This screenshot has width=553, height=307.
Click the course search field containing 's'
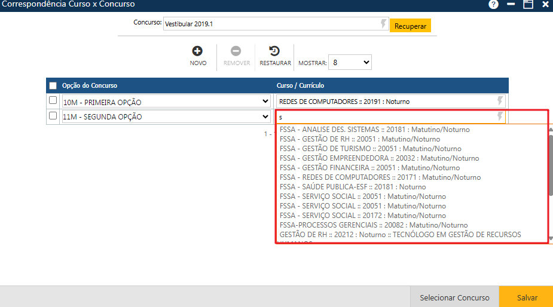tap(391, 117)
